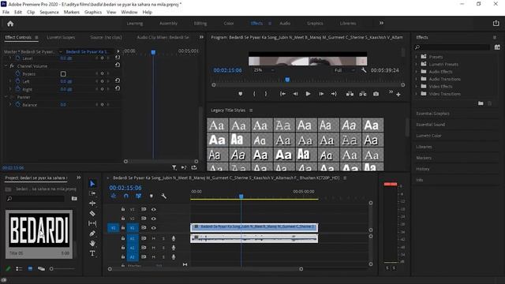Screen dimensions: 505x284
Task: Select the Track Select Forward tool
Action: pyautogui.click(x=92, y=193)
